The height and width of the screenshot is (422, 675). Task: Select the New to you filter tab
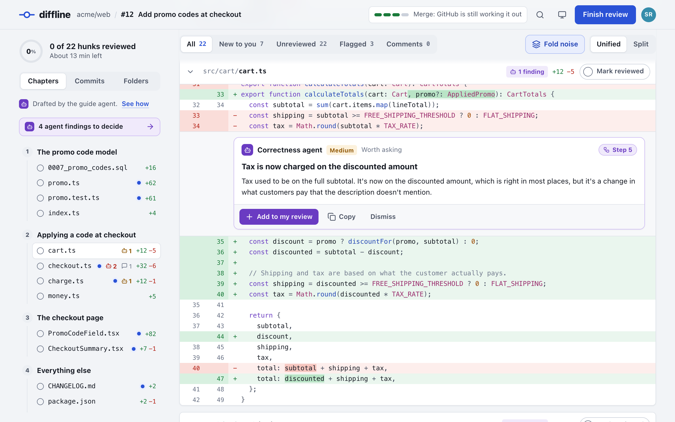(x=241, y=44)
